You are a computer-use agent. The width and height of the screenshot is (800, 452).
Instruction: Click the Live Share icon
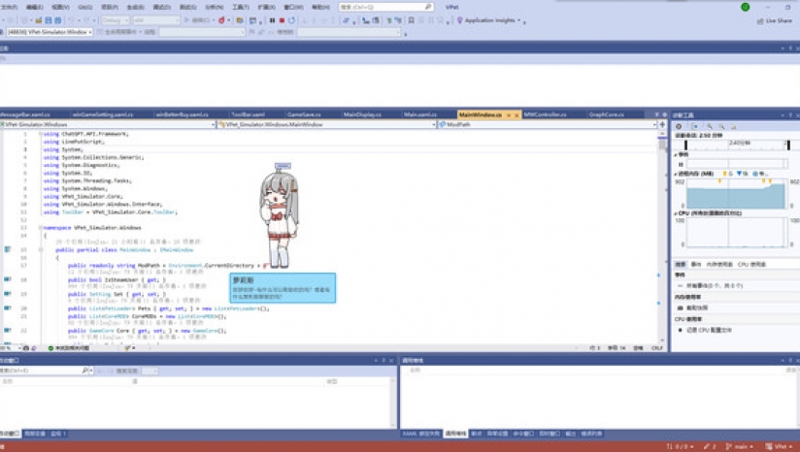point(761,20)
